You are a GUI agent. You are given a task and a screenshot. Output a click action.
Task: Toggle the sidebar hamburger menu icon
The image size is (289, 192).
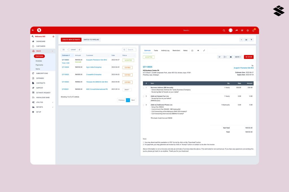click(33, 30)
